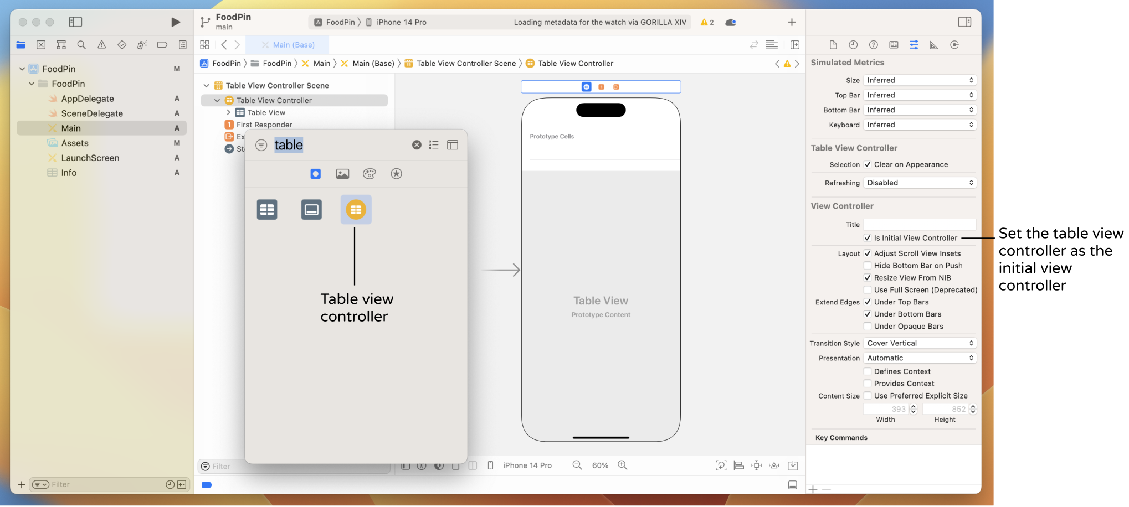Show the image media library tab

coord(342,174)
